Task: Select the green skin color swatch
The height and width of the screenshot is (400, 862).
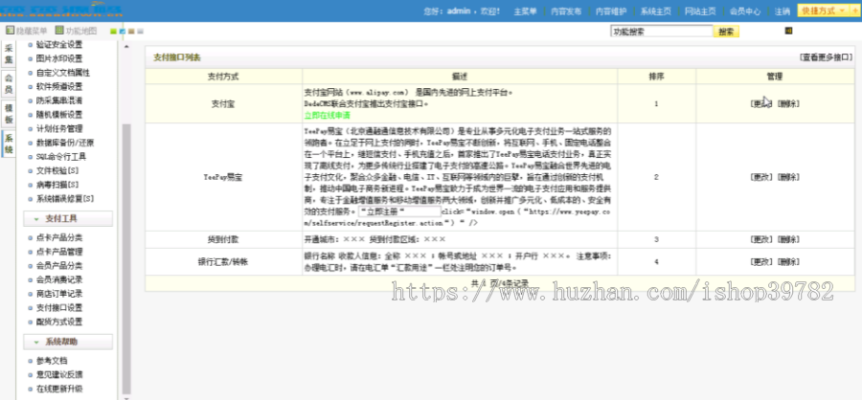Action: click(x=113, y=32)
